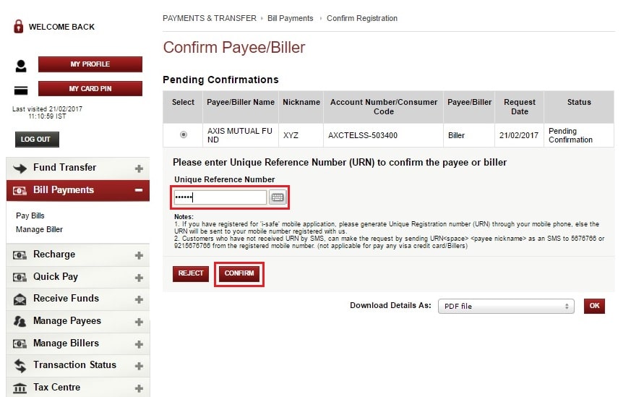Expand the Manage Billers section
631x397 pixels.
(139, 344)
